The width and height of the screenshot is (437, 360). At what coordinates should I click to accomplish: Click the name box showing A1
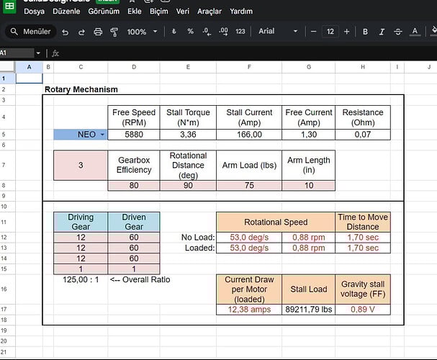click(17, 53)
